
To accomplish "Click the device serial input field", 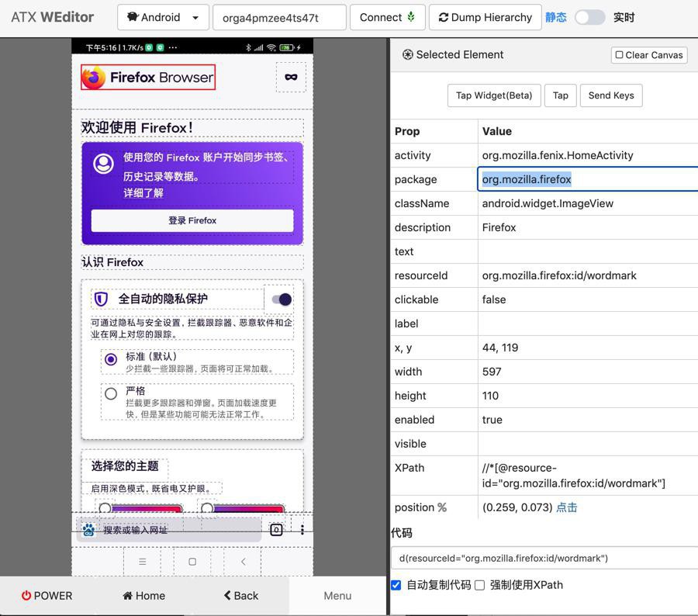I will [279, 17].
